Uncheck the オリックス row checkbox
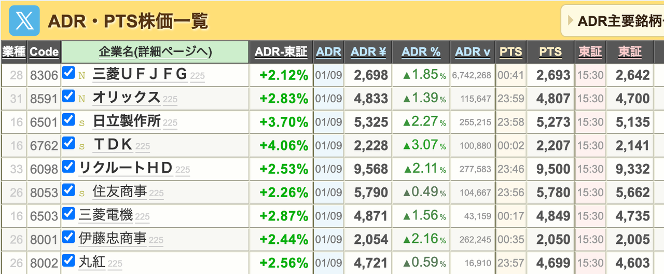This screenshot has height=274, width=664. pyautogui.click(x=68, y=96)
